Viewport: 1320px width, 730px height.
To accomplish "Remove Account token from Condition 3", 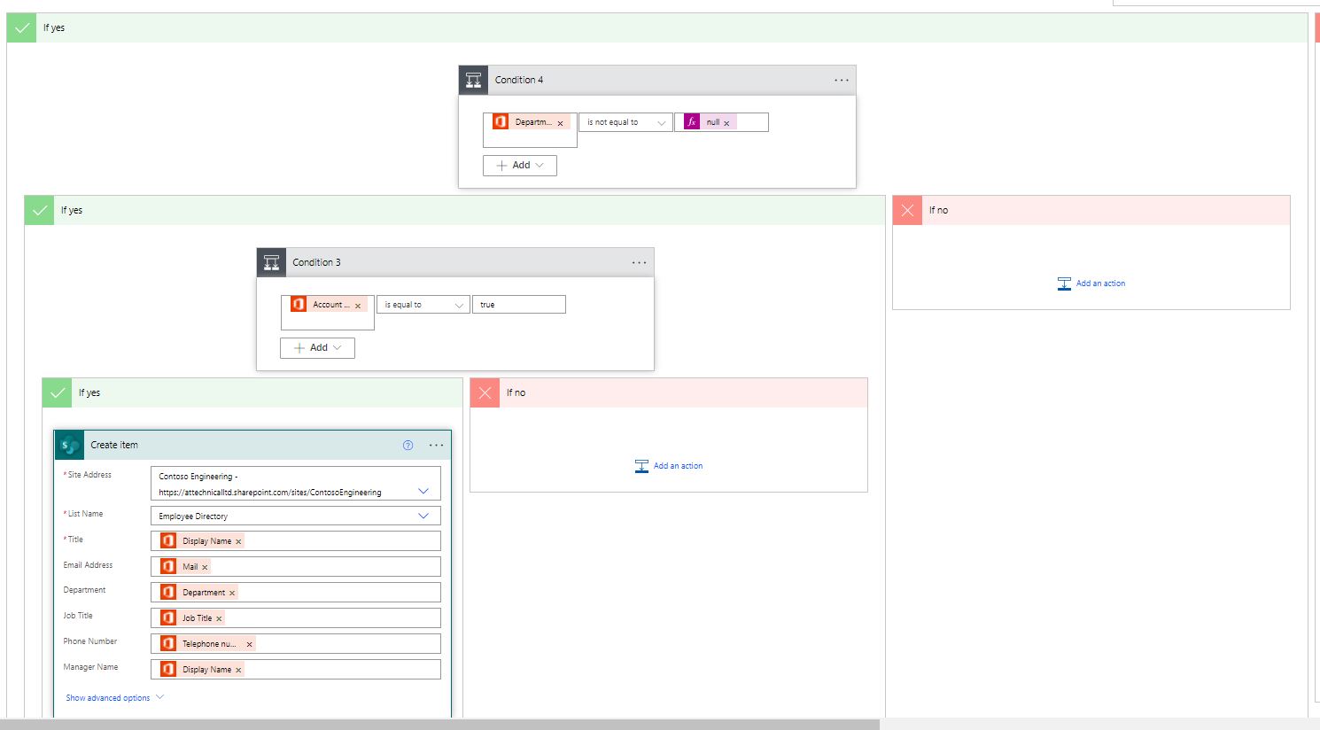I will (x=358, y=306).
